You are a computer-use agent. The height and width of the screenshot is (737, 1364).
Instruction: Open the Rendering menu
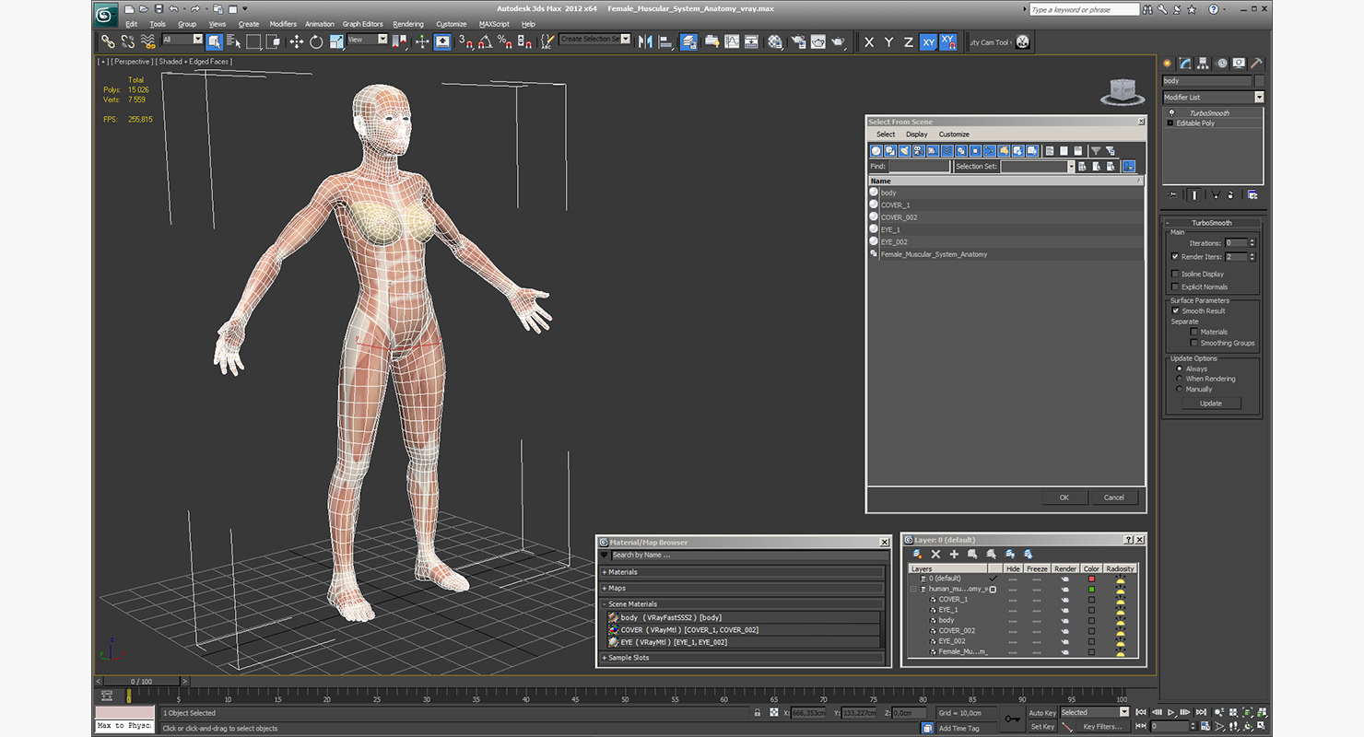408,24
